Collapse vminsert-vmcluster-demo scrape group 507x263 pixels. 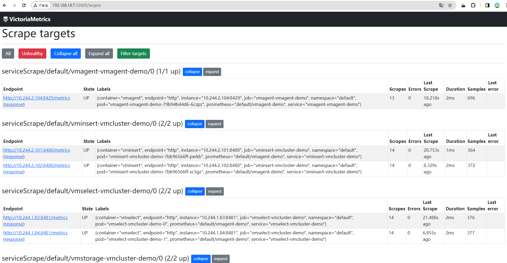[x=195, y=124]
